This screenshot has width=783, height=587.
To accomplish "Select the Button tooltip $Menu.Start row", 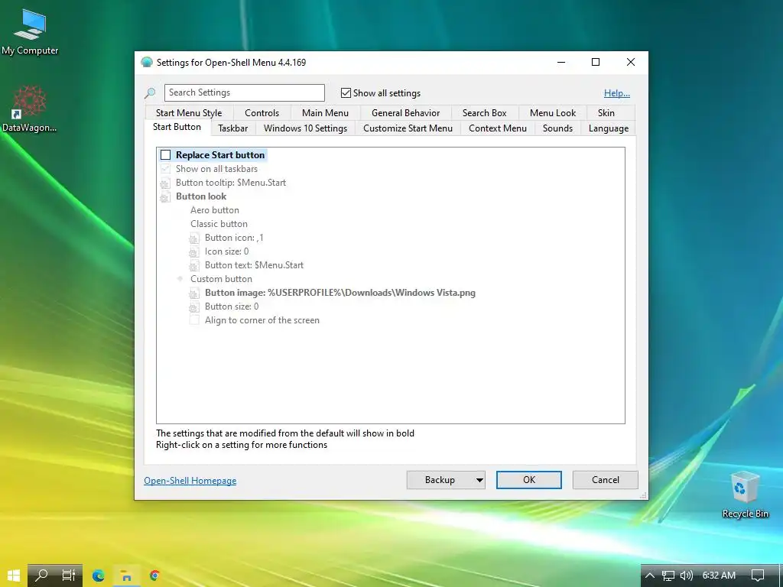I will click(231, 183).
